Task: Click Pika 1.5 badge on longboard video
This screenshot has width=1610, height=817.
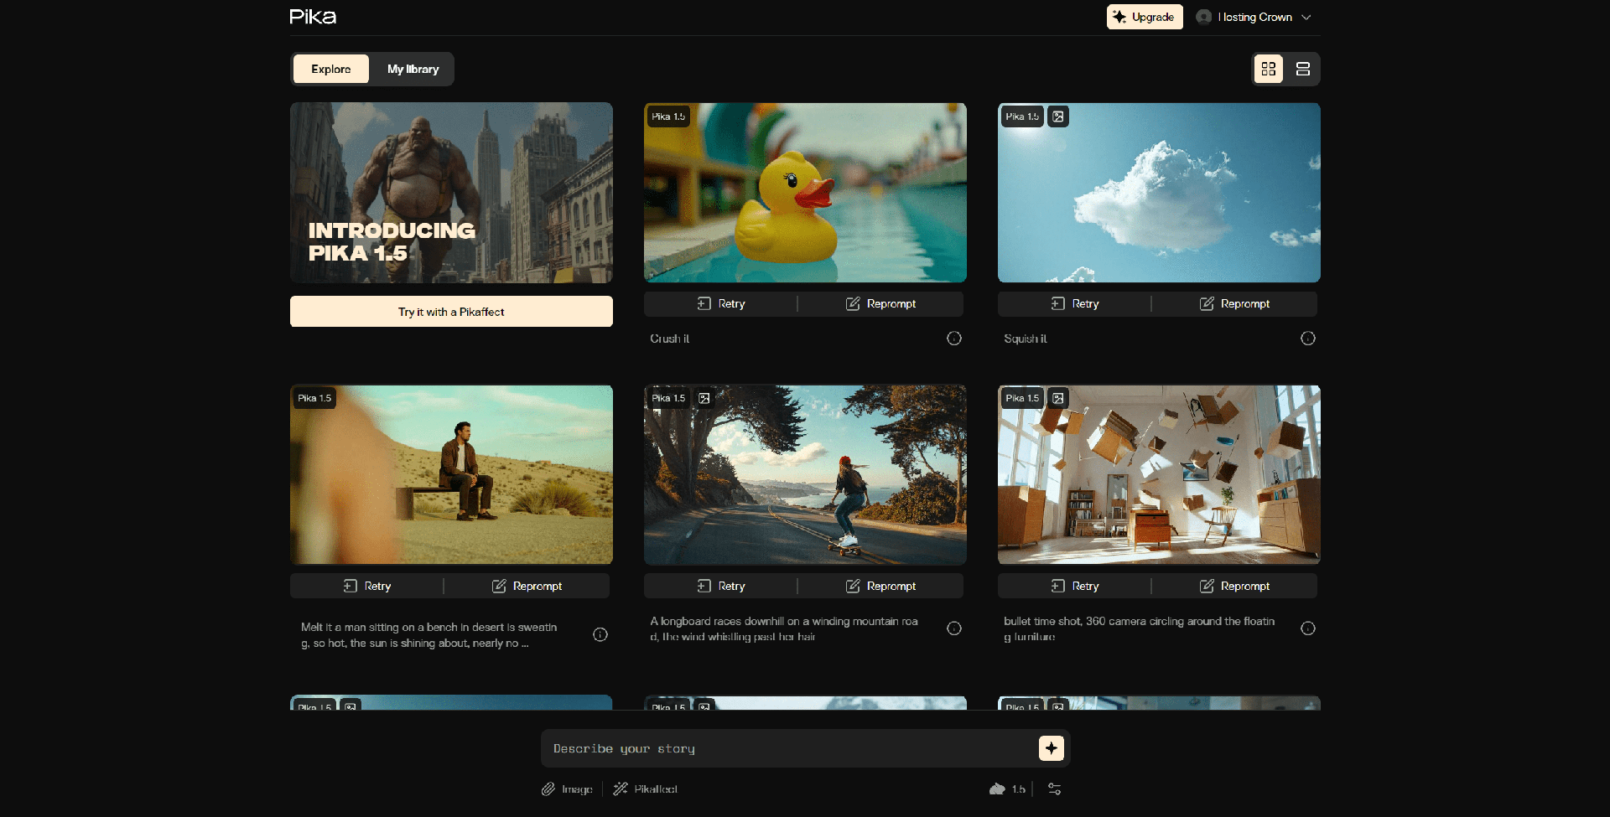Action: tap(668, 398)
